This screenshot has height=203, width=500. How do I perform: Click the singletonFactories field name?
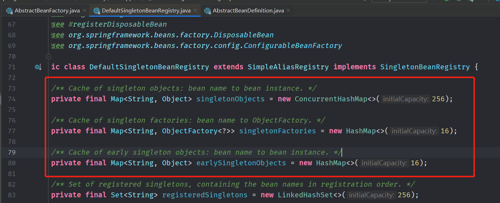pyautogui.click(x=278, y=131)
